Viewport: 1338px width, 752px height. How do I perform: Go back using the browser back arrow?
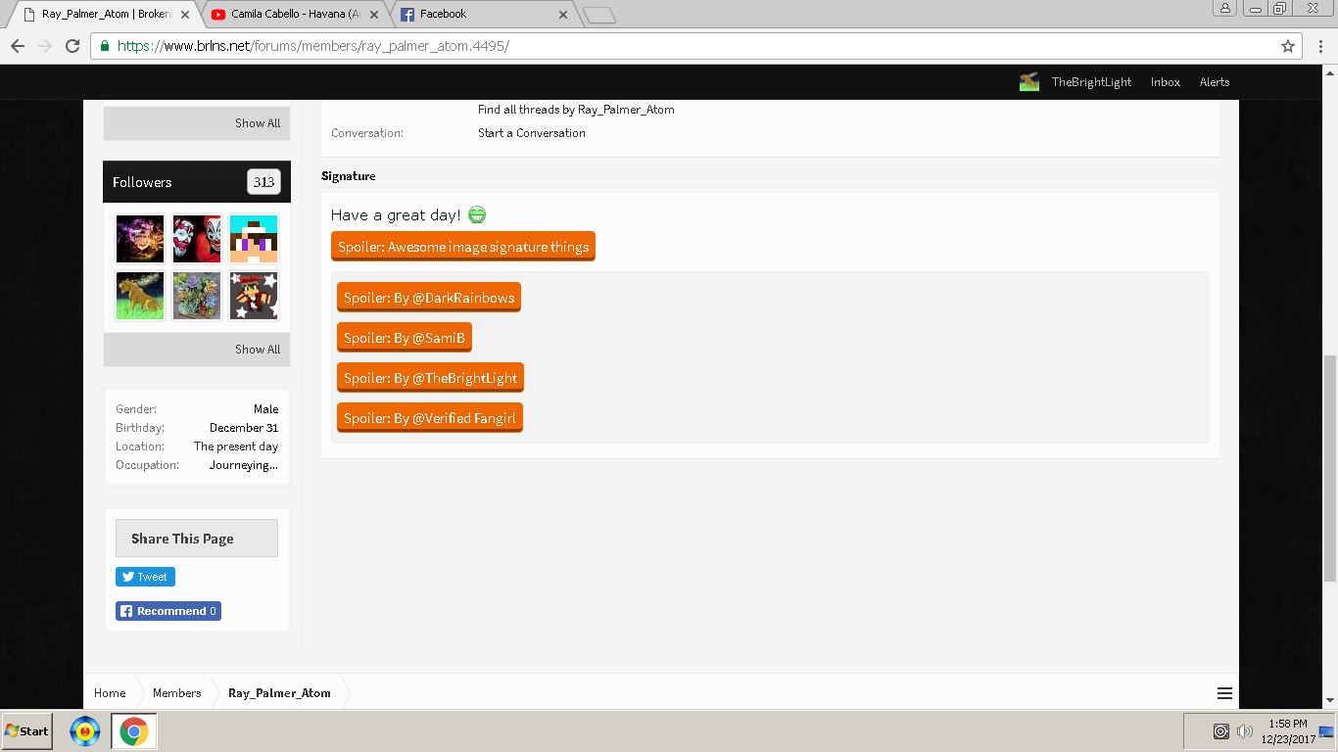18,46
